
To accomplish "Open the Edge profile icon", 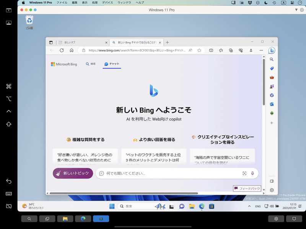I will [x=251, y=50].
